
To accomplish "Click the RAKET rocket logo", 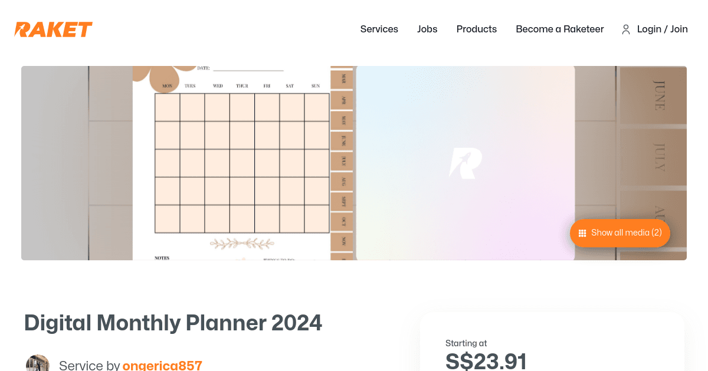I will pos(53,29).
